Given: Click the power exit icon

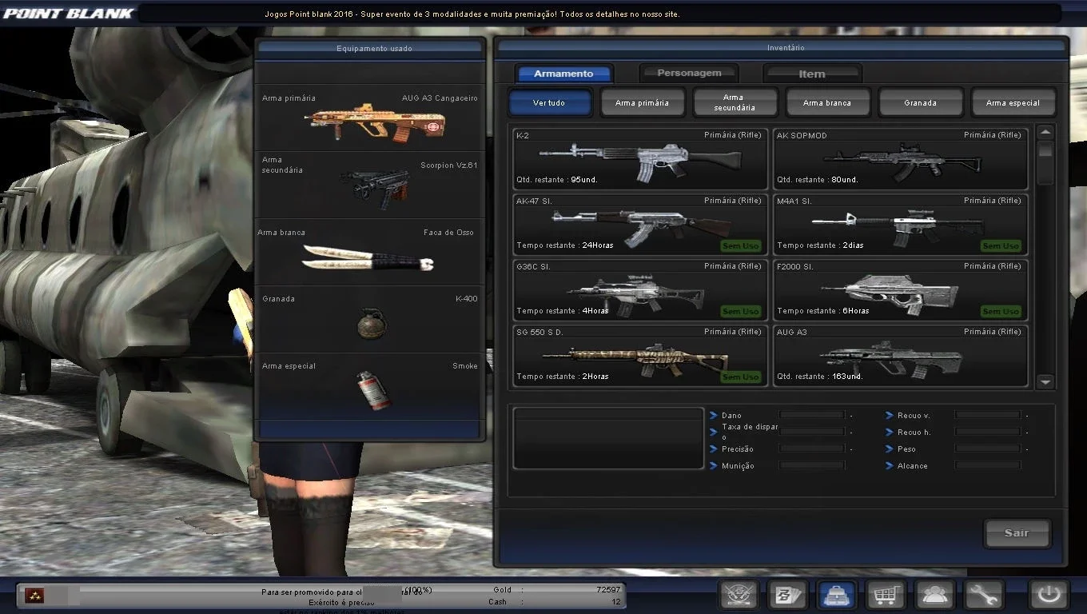Looking at the screenshot, I should (x=1049, y=595).
